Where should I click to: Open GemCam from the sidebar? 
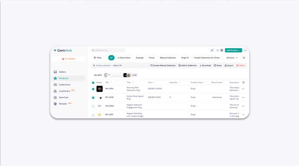point(63,98)
